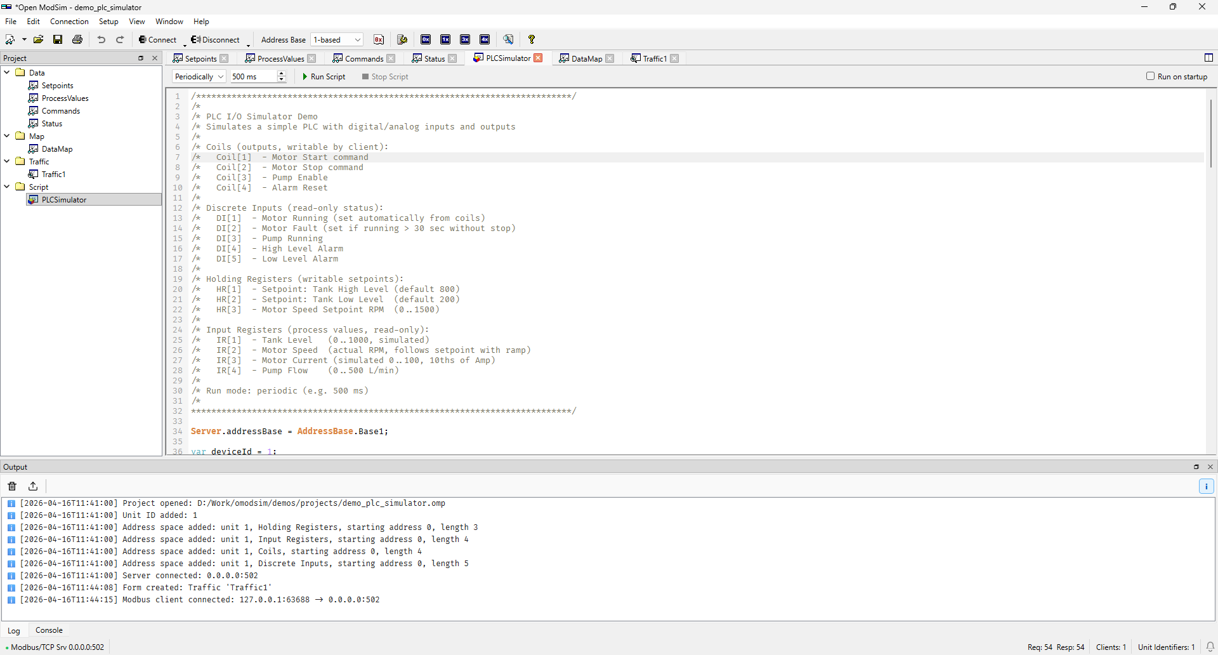Switch to the Console tab in Output
Image resolution: width=1218 pixels, height=655 pixels.
49,630
